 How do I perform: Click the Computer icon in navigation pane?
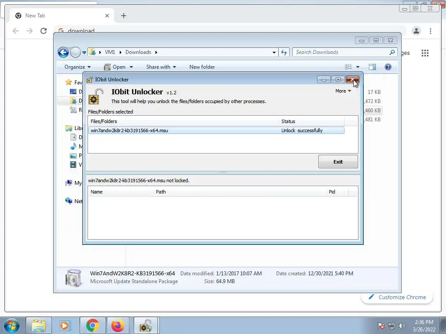pyautogui.click(x=68, y=183)
